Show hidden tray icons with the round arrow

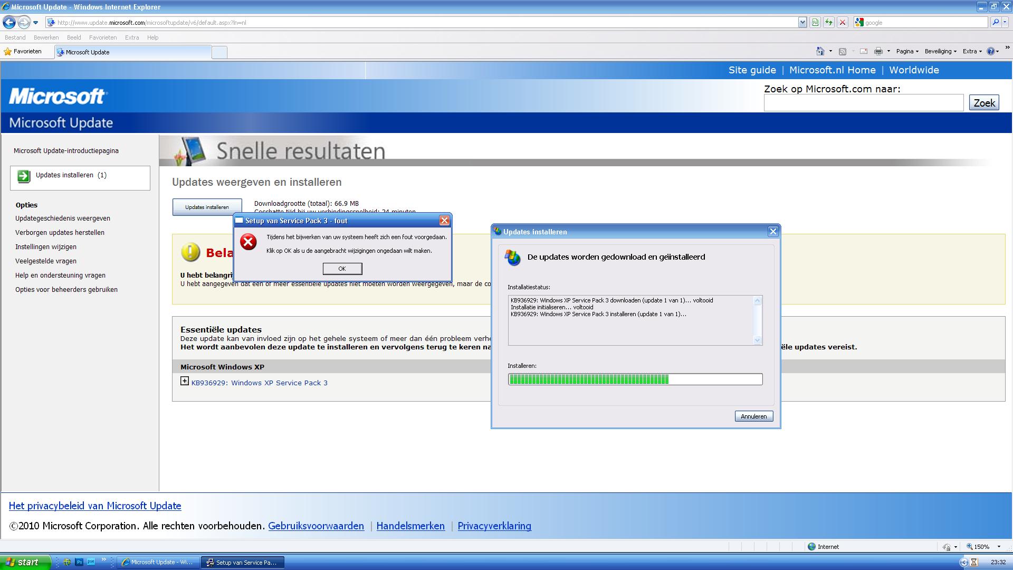click(963, 562)
